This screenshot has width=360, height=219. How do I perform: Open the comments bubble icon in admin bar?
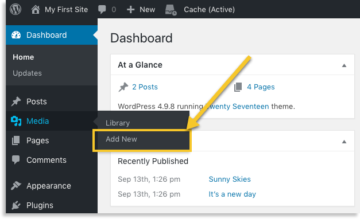102,10
